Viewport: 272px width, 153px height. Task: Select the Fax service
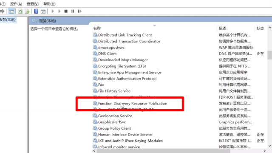point(101,85)
